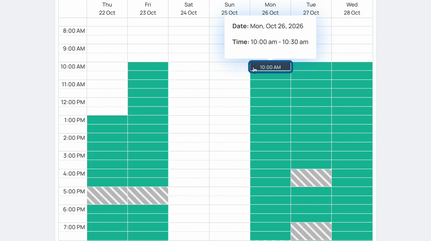Select the Monday 2:00 PM slot
Image resolution: width=431 pixels, height=241 pixels.
point(270,138)
